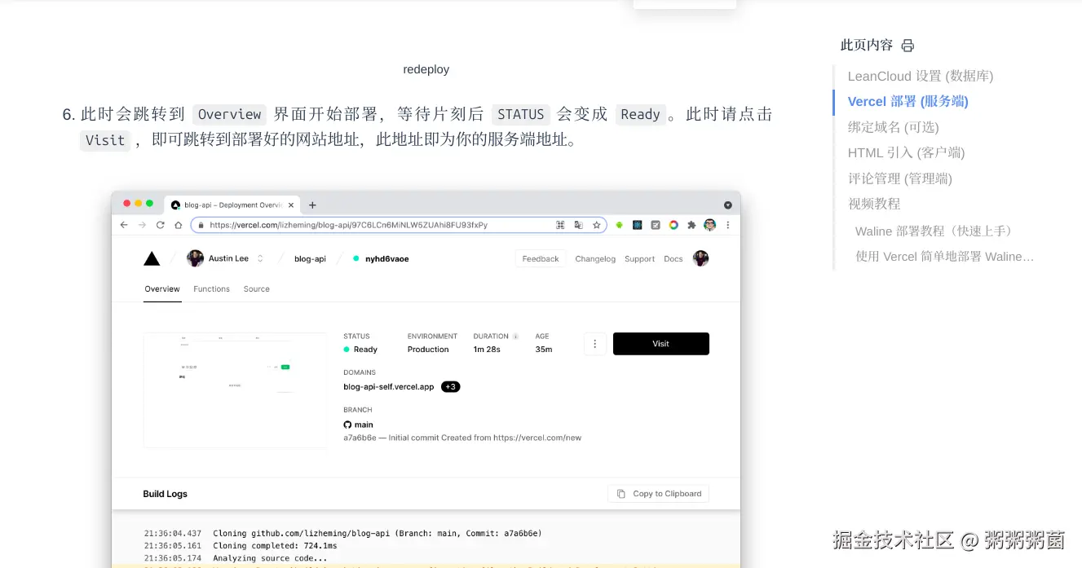The width and height of the screenshot is (1082, 568).
Task: Click the Vercel triangle logo
Action: tap(152, 259)
